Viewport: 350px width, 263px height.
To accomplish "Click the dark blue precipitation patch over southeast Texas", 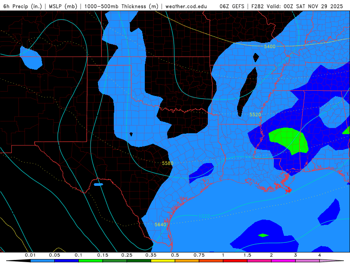I will coord(202,173).
